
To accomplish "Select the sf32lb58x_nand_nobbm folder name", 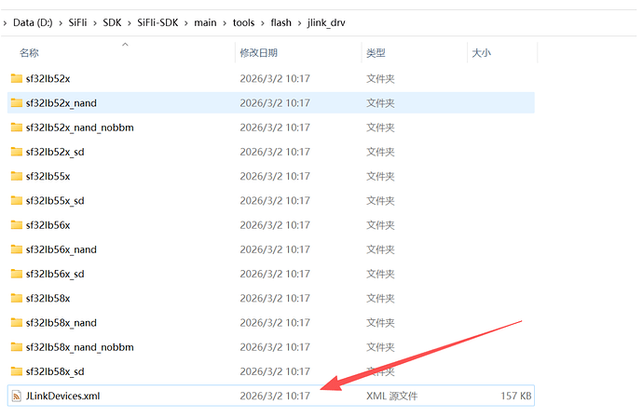I will point(79,347).
